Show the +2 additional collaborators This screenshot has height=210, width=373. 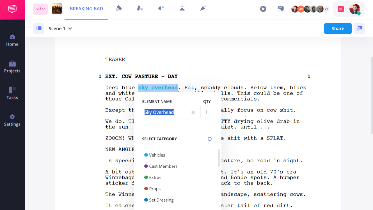click(x=326, y=9)
